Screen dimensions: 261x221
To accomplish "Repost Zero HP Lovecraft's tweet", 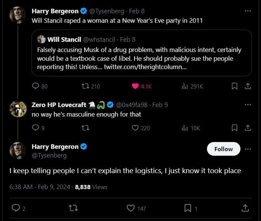I will pyautogui.click(x=85, y=128).
